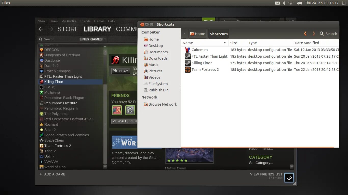Click the PLAY button for Killing Floor
The height and width of the screenshot is (195, 348).
(121, 71)
